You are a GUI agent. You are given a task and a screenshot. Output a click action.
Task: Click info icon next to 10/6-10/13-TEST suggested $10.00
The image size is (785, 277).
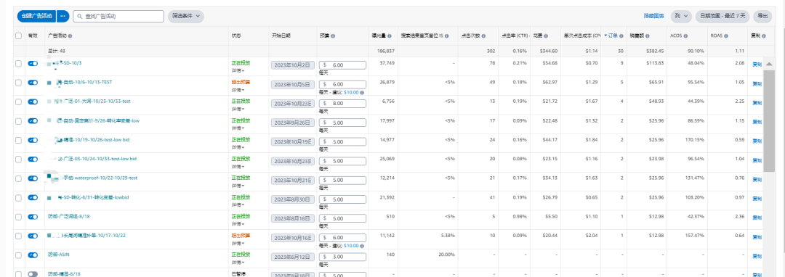point(362,92)
